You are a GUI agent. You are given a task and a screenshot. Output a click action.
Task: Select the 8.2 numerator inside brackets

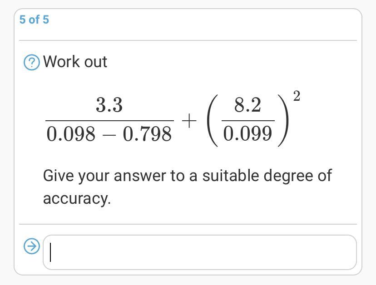tap(247, 105)
